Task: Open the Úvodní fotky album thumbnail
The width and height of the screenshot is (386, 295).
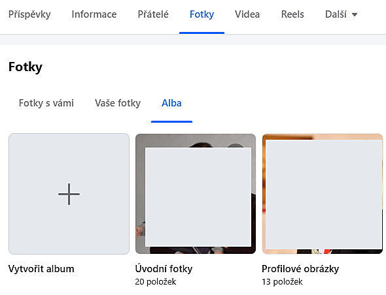Action: point(196,194)
